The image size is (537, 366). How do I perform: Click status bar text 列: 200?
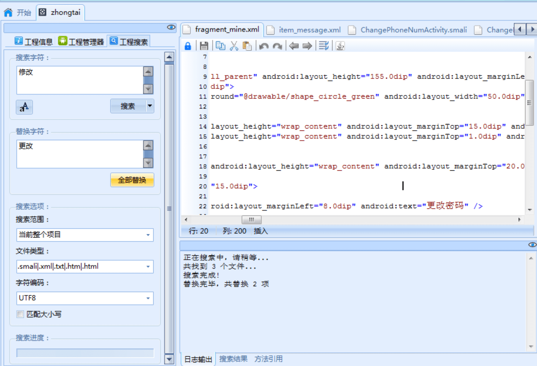click(235, 231)
